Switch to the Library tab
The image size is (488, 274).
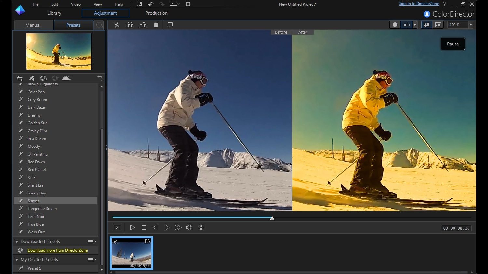(54, 13)
